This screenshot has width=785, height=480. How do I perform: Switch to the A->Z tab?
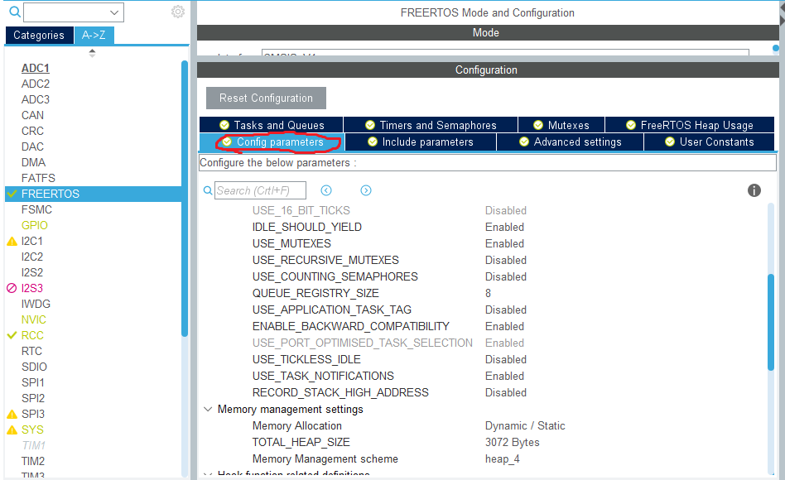point(94,35)
